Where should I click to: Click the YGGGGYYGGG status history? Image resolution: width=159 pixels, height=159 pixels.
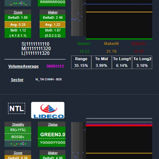[x=53, y=143]
